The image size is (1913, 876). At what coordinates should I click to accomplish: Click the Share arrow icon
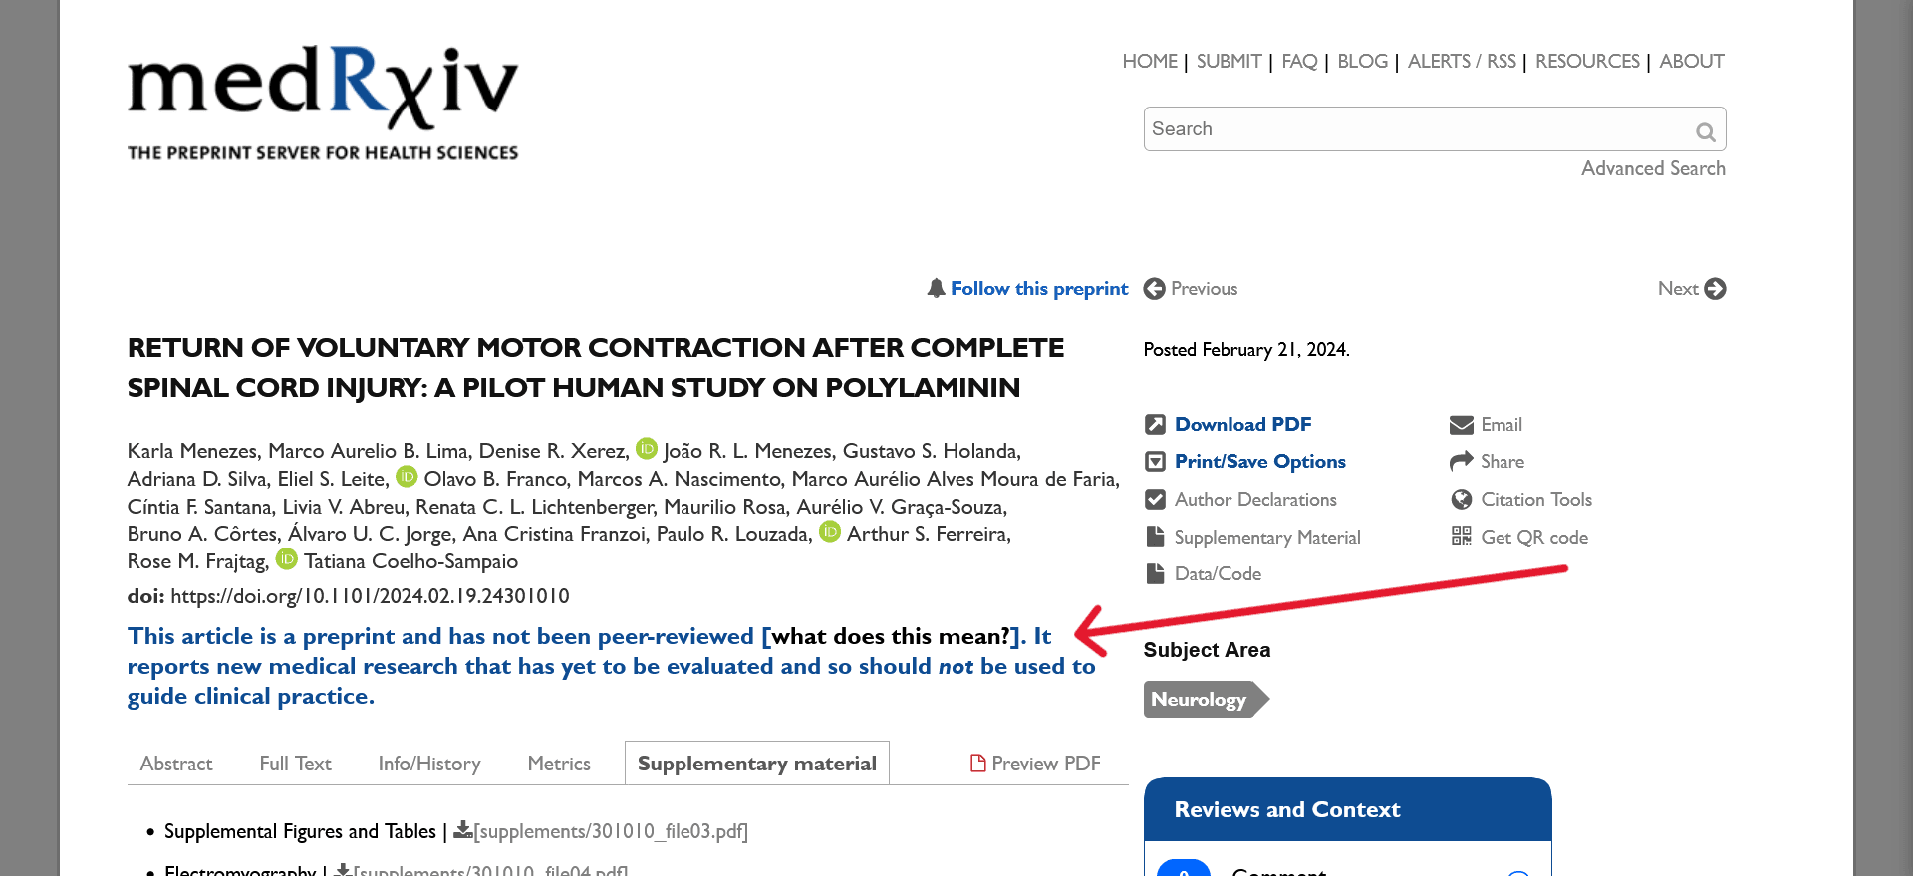[1461, 461]
